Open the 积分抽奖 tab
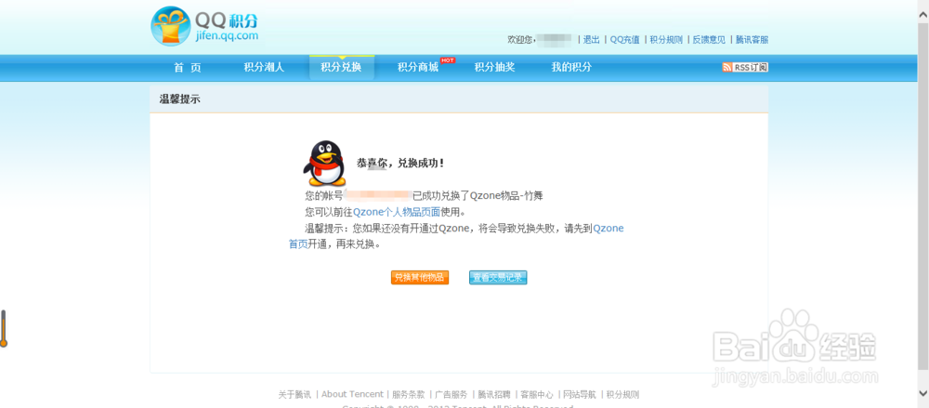Viewport: 929px width, 408px height. [x=495, y=68]
